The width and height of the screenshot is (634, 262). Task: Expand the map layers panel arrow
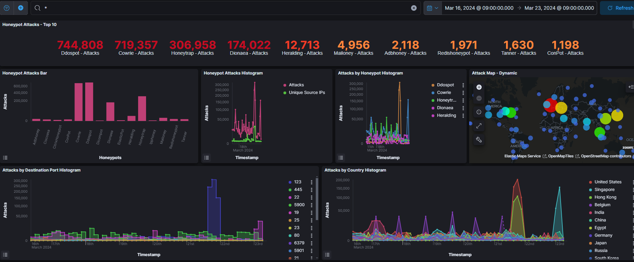point(631,87)
